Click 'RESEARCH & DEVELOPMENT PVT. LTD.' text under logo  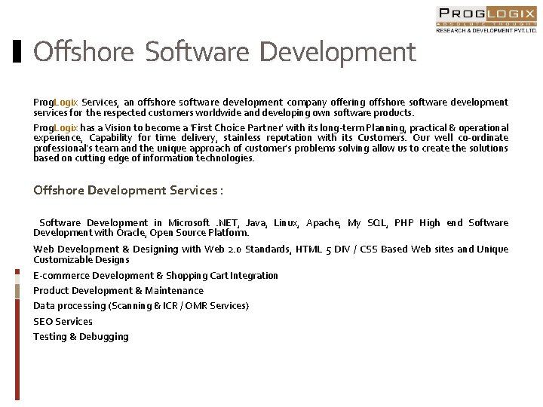pyautogui.click(x=486, y=30)
